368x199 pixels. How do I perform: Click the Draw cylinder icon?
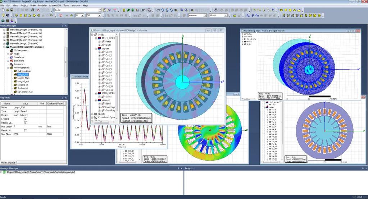tap(21, 15)
